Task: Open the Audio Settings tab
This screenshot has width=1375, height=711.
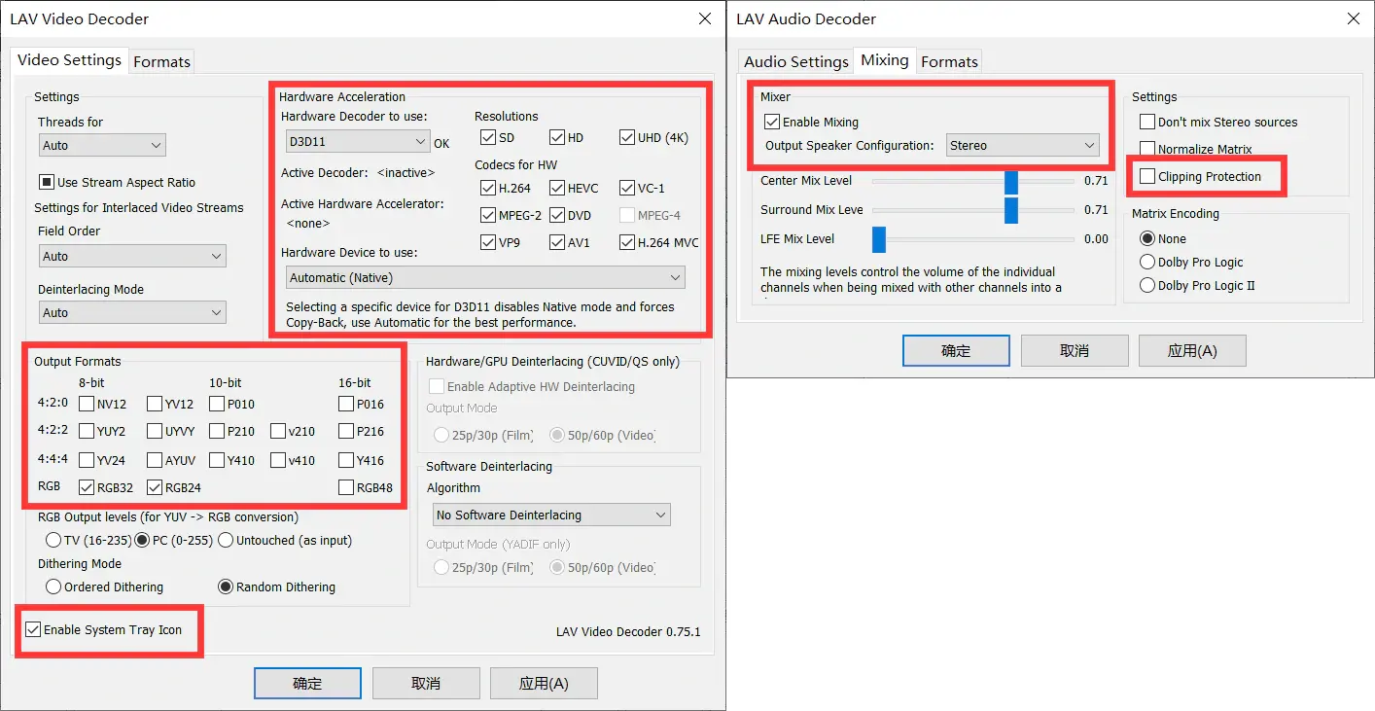Action: coord(796,61)
